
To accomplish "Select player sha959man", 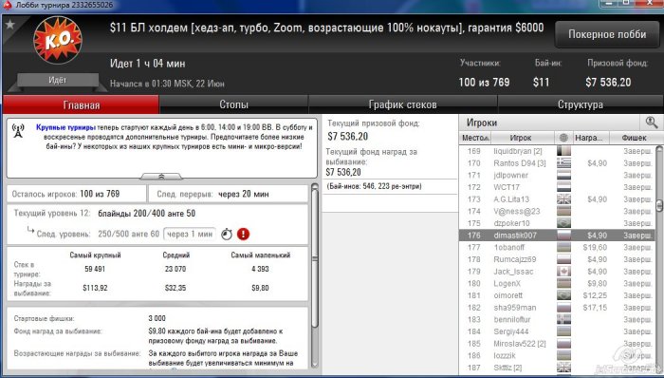I will click(514, 307).
